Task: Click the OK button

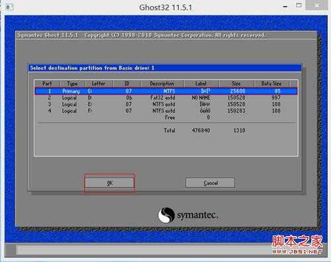Action: [x=109, y=183]
